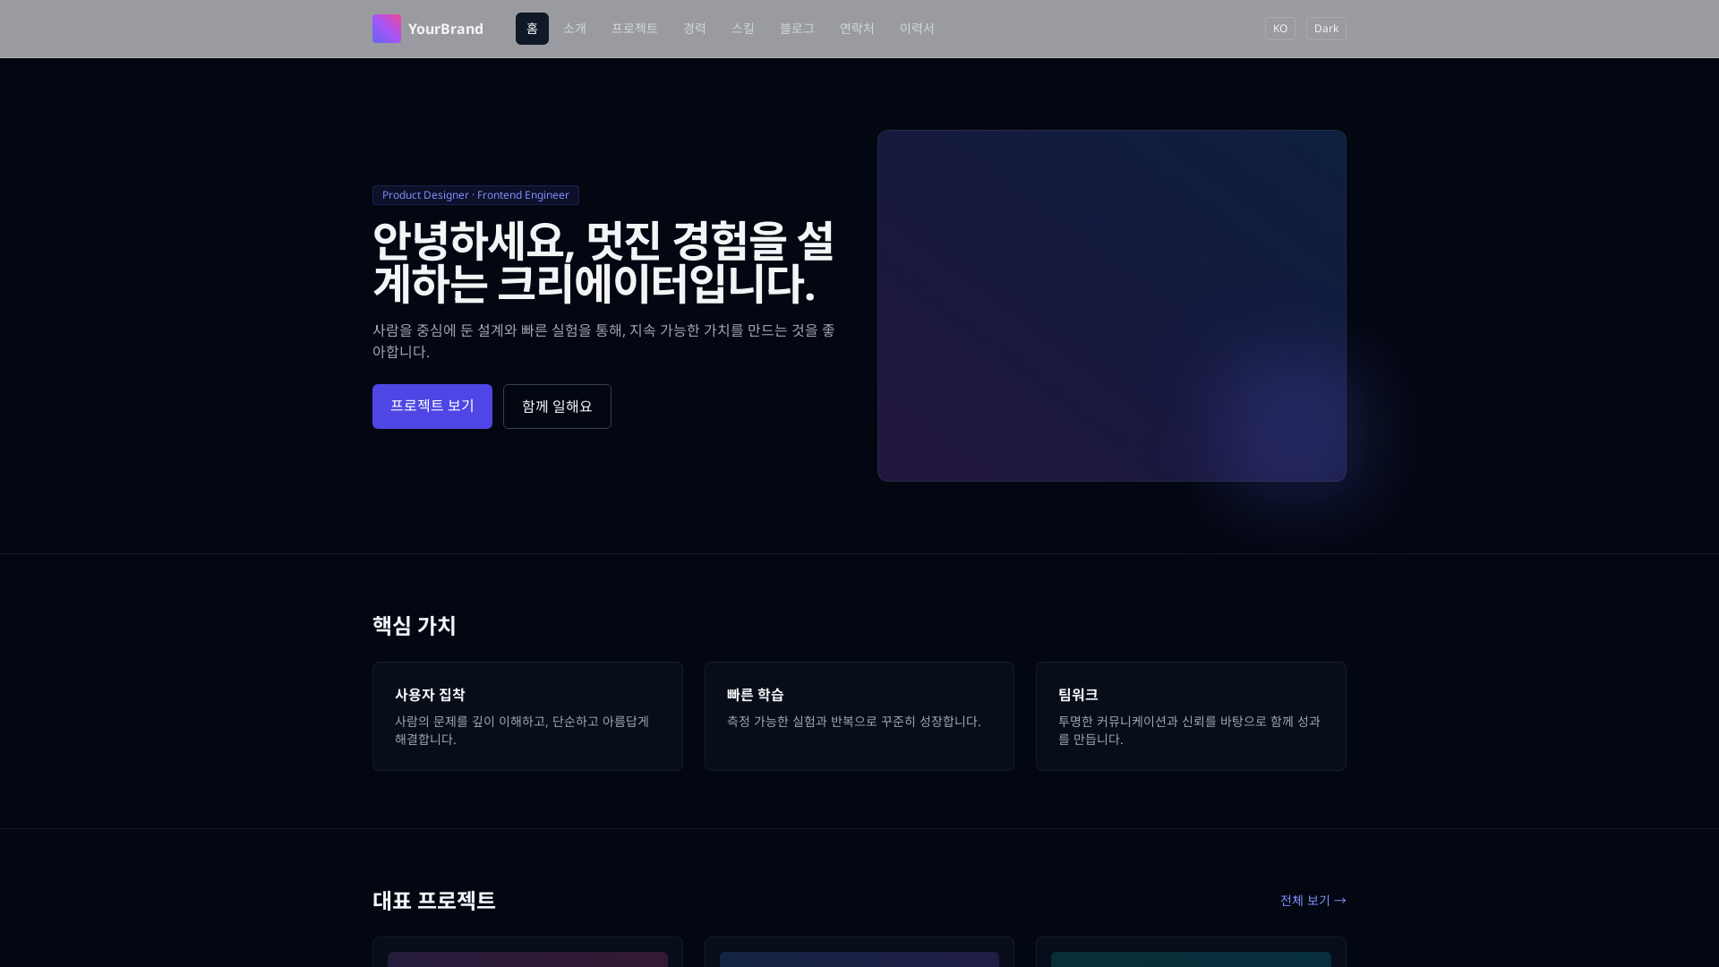
Task: Click the Product Designer · Frontend Engineer badge
Action: 475,194
